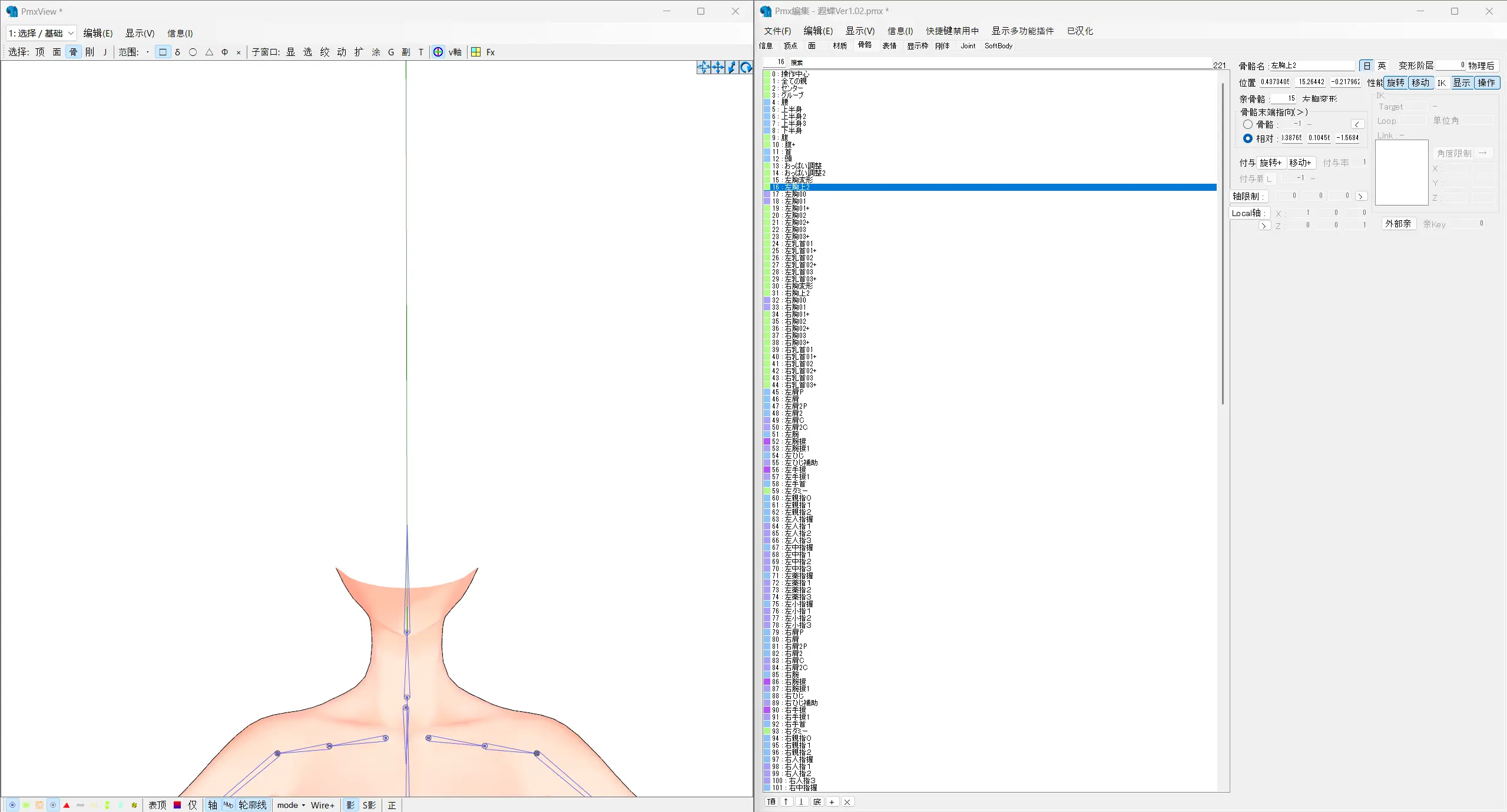Select the 相対 radio button
Image resolution: width=1507 pixels, height=812 pixels.
1247,138
